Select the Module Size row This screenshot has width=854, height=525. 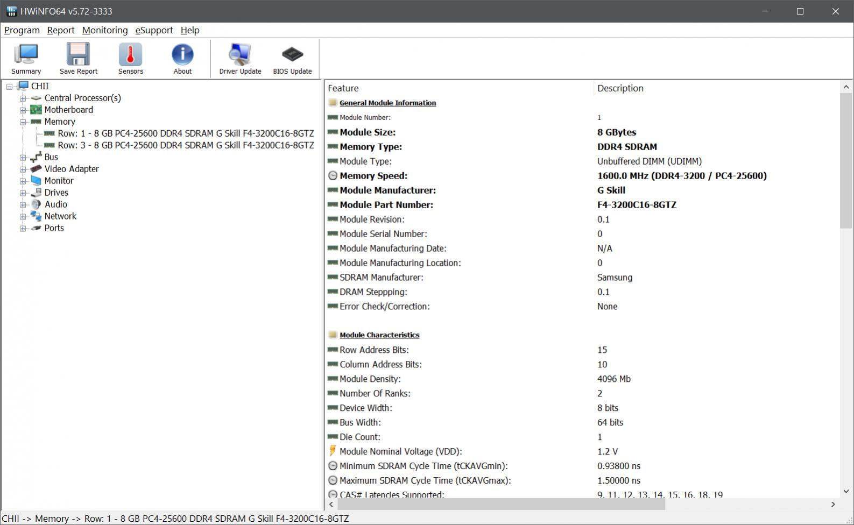pyautogui.click(x=582, y=132)
